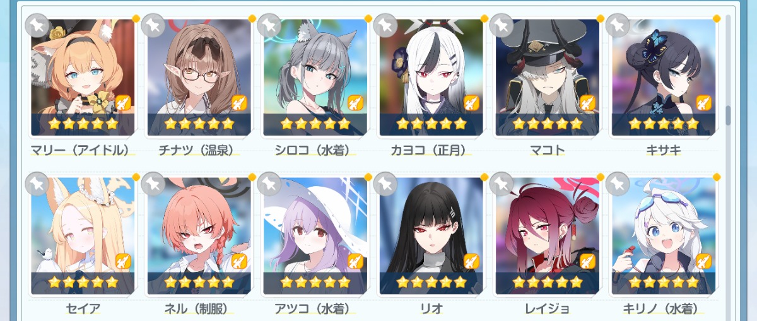Click the five-star rating on シロコ(水着)
This screenshot has height=321, width=757.
(x=315, y=124)
